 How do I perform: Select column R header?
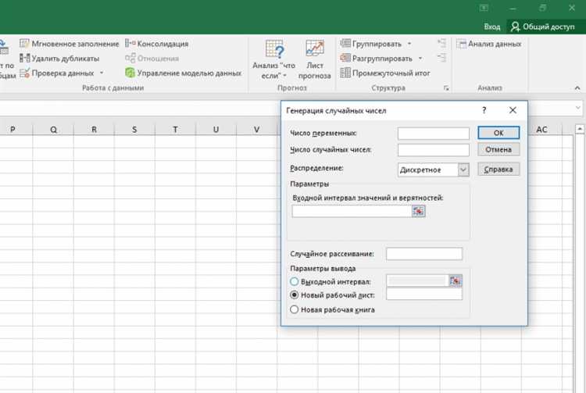click(x=94, y=129)
